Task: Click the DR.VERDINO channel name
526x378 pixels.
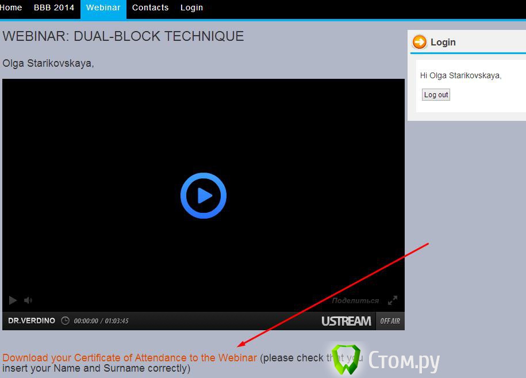Action: (x=32, y=321)
